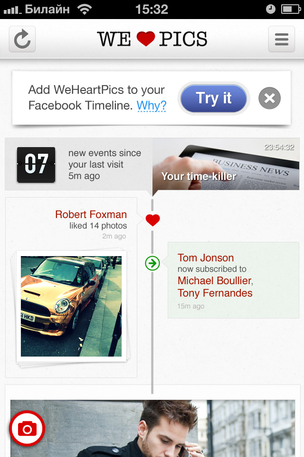The width and height of the screenshot is (304, 457).
Task: Click the red heart timeline marker
Action: point(152,220)
